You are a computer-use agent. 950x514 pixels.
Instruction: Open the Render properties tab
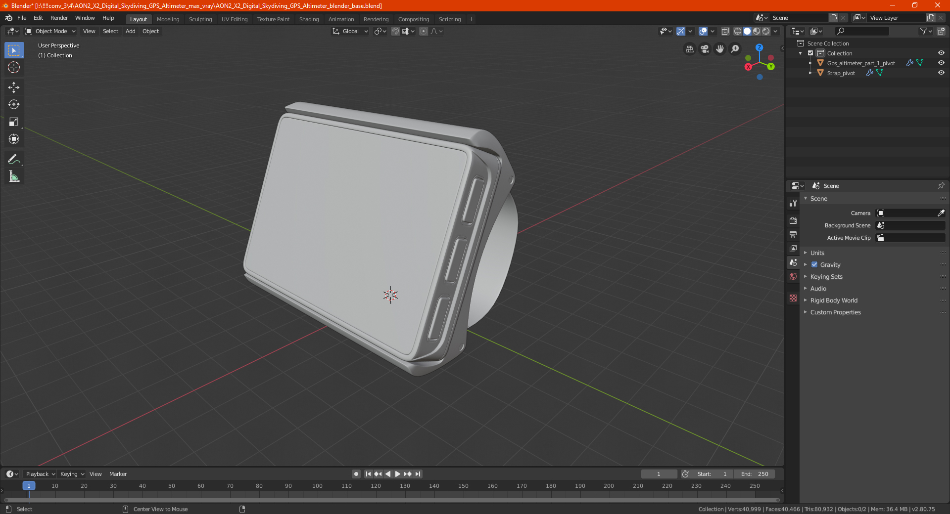(793, 220)
